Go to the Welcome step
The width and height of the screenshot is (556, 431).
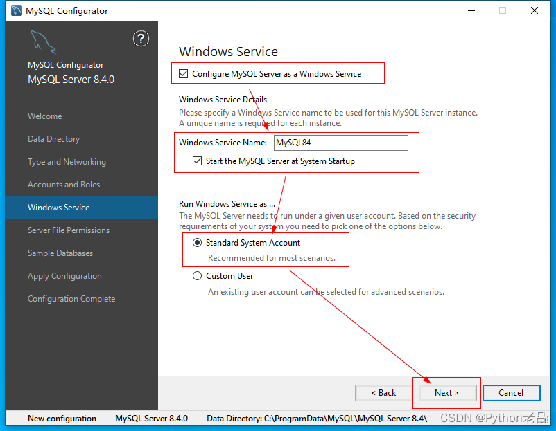pos(44,116)
